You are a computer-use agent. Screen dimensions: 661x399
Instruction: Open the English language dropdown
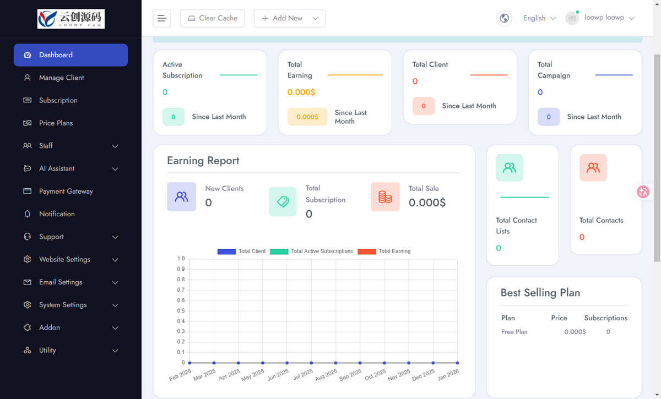[539, 18]
